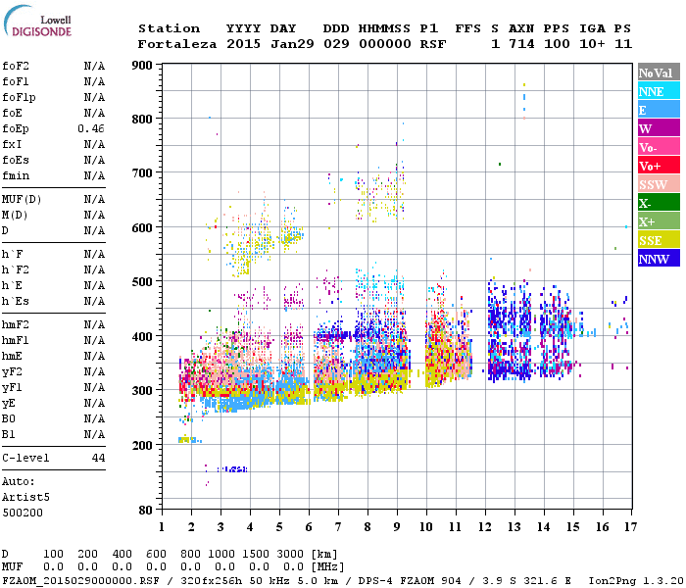Click the h`E parameter label

tap(12, 286)
